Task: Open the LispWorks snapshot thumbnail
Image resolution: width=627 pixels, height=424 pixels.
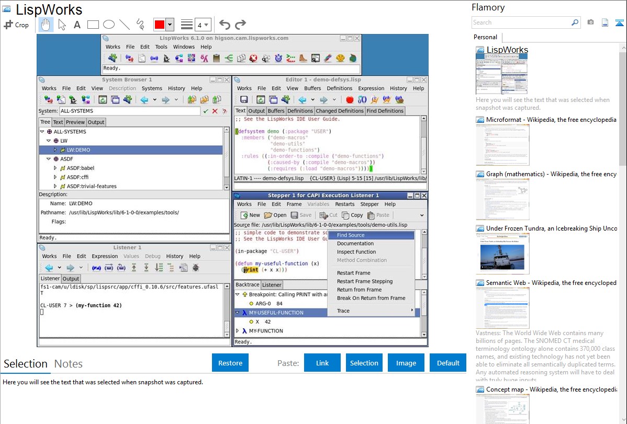Action: tap(501, 74)
